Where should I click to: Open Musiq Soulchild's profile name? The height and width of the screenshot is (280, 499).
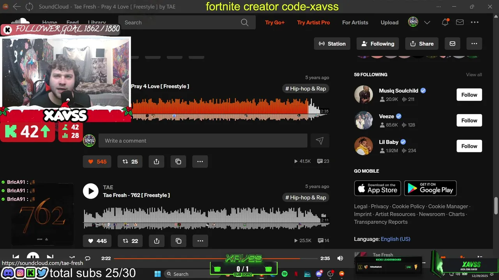(398, 91)
